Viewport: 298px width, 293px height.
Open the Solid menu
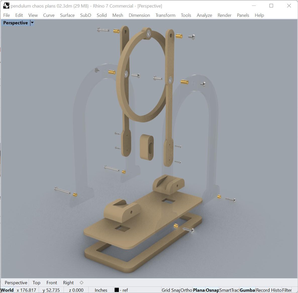tap(102, 15)
